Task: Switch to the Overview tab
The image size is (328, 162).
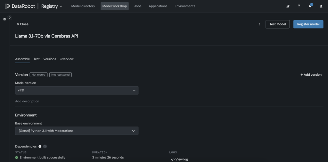Action: (x=67, y=59)
